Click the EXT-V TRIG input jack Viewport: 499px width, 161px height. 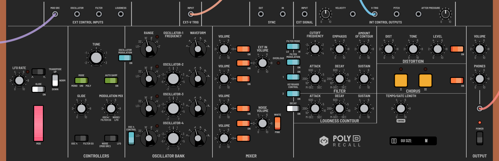click(x=191, y=14)
